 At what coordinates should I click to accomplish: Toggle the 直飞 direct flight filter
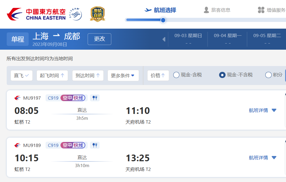point(22,75)
